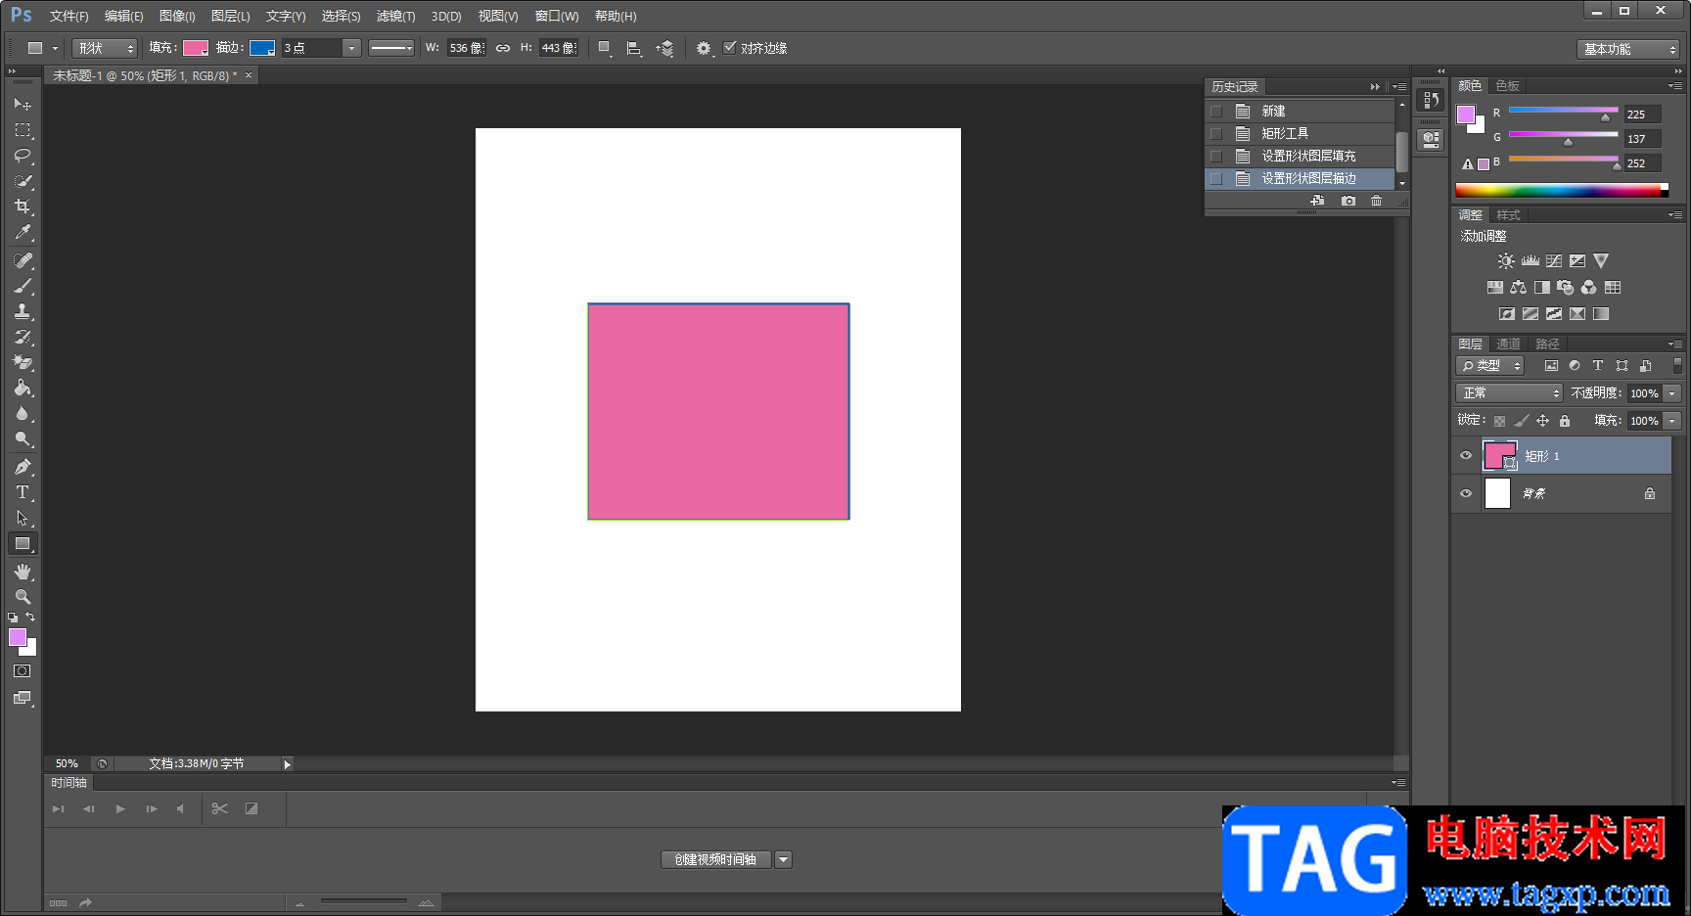Screen dimensions: 1691x916
Task: Select the Lasso tool
Action: [23, 155]
